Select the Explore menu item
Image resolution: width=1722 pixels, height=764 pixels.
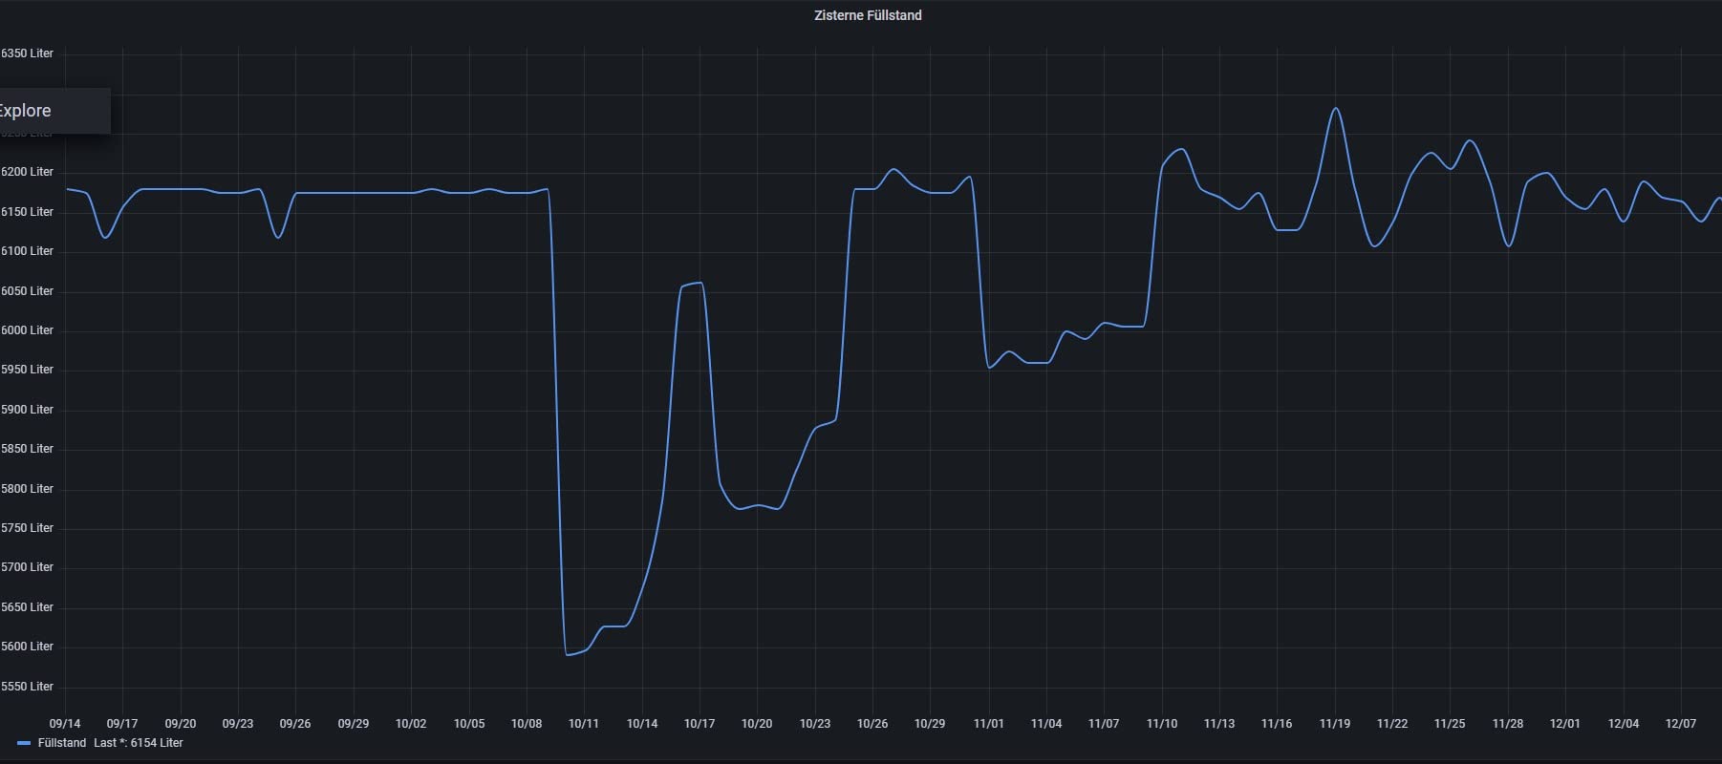(27, 111)
